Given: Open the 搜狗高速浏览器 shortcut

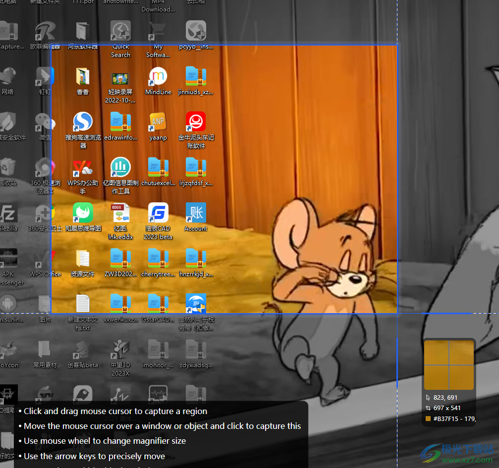Looking at the screenshot, I should coord(83,122).
